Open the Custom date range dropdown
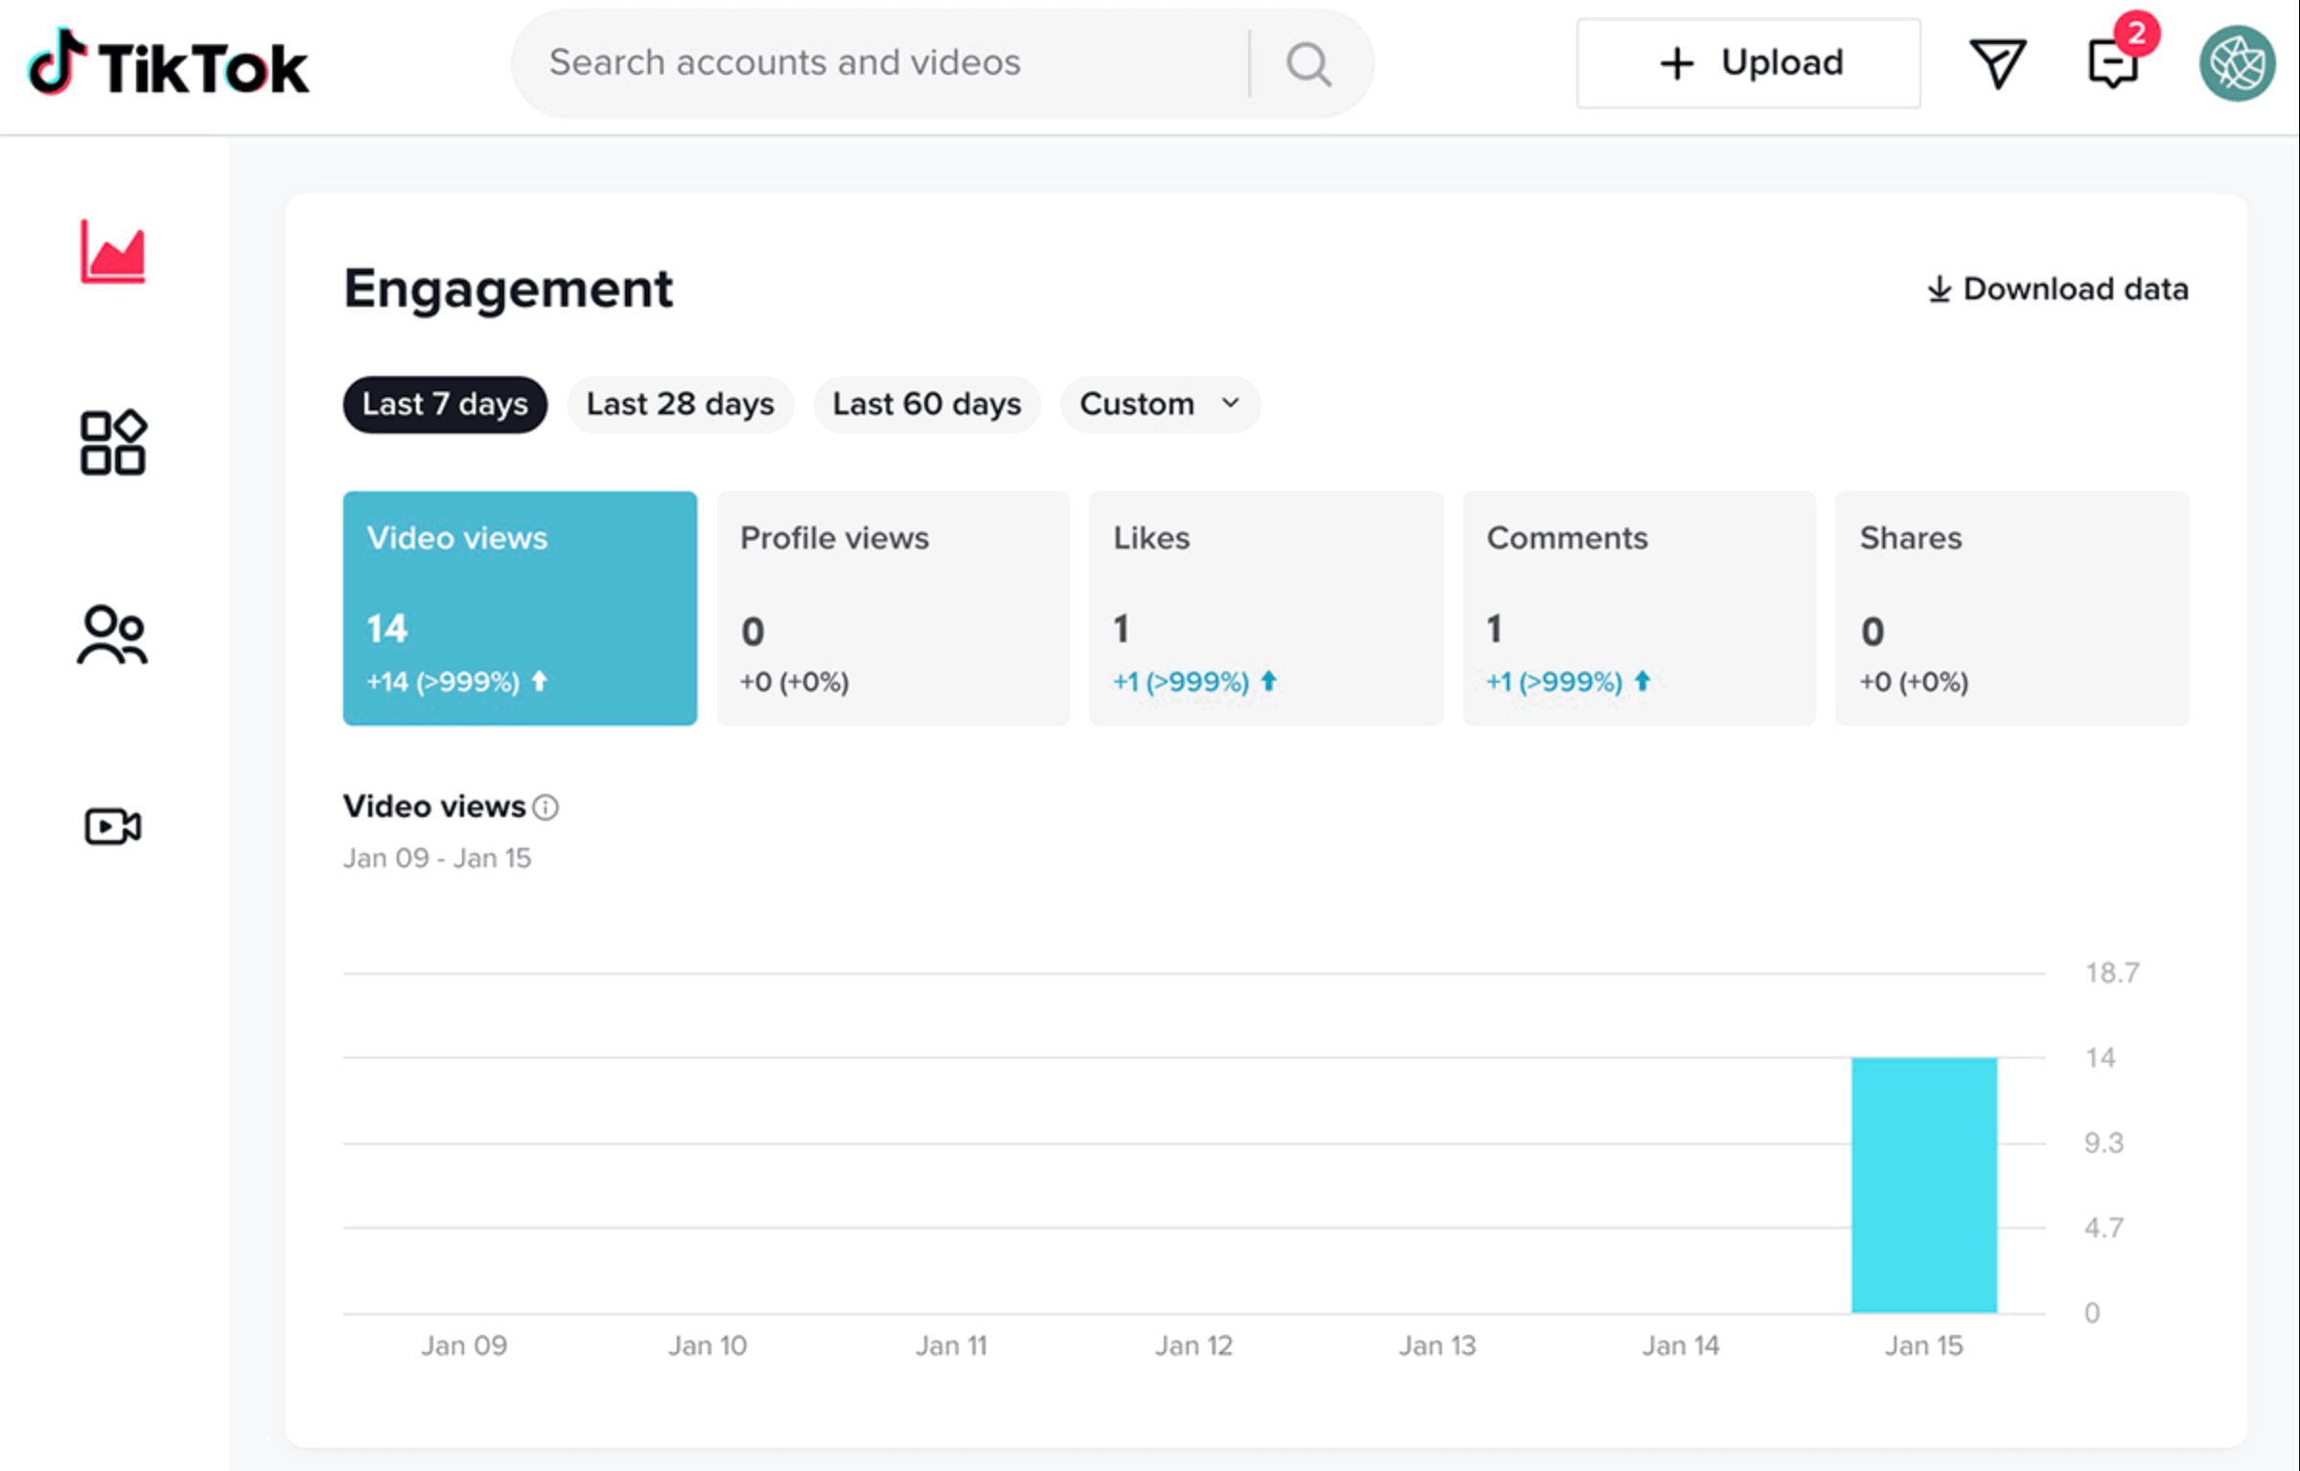This screenshot has width=2300, height=1471. (x=1158, y=404)
